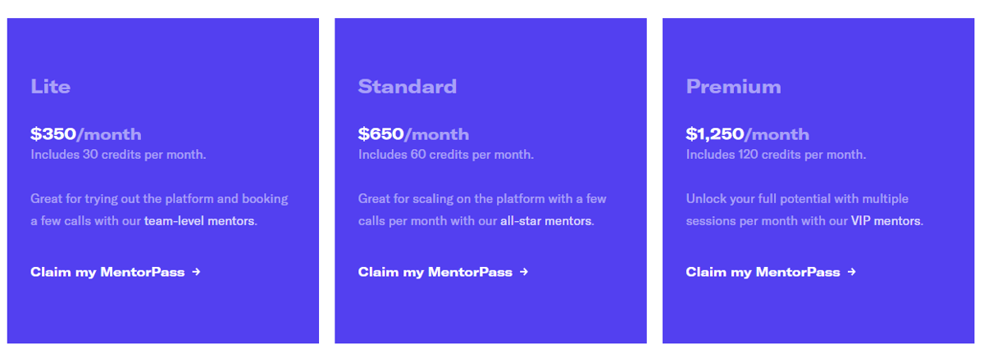Select the Premium plan heading
The height and width of the screenshot is (353, 984).
(734, 87)
